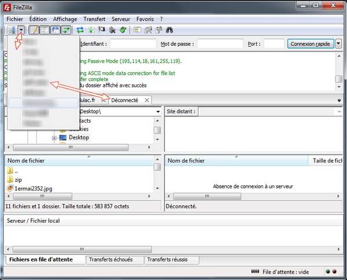Open the Site Manager icon
The width and height of the screenshot is (347, 280).
point(13,30)
